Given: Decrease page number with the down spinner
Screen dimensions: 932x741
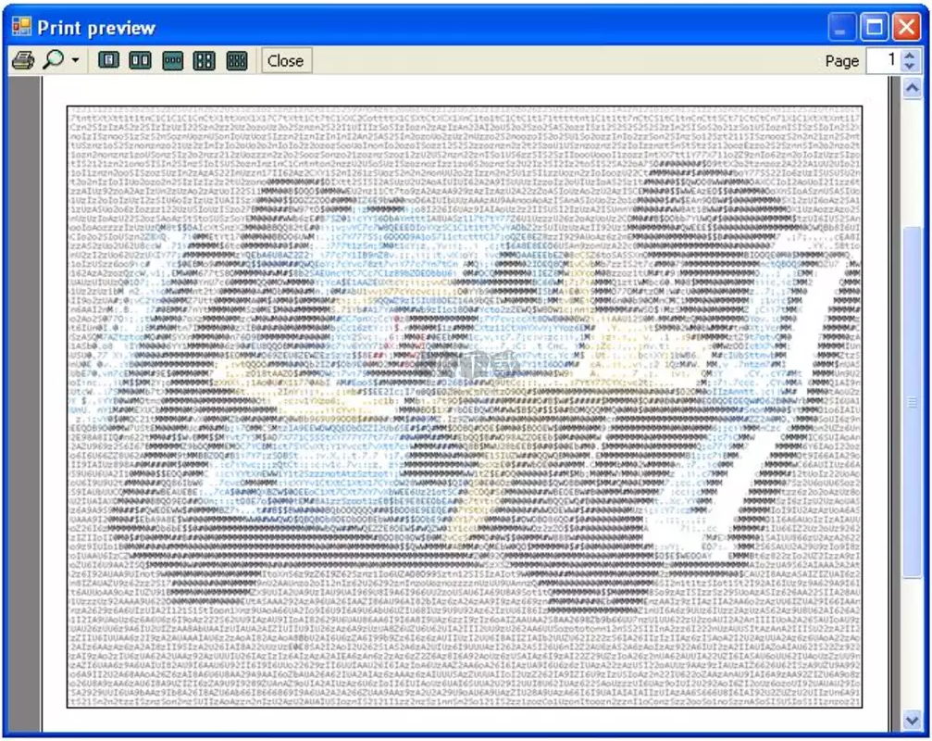Looking at the screenshot, I should click(910, 67).
